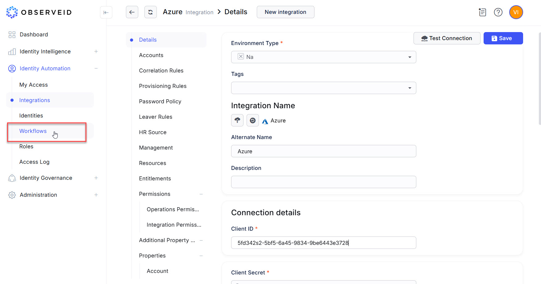Click the New integration button

point(285,12)
